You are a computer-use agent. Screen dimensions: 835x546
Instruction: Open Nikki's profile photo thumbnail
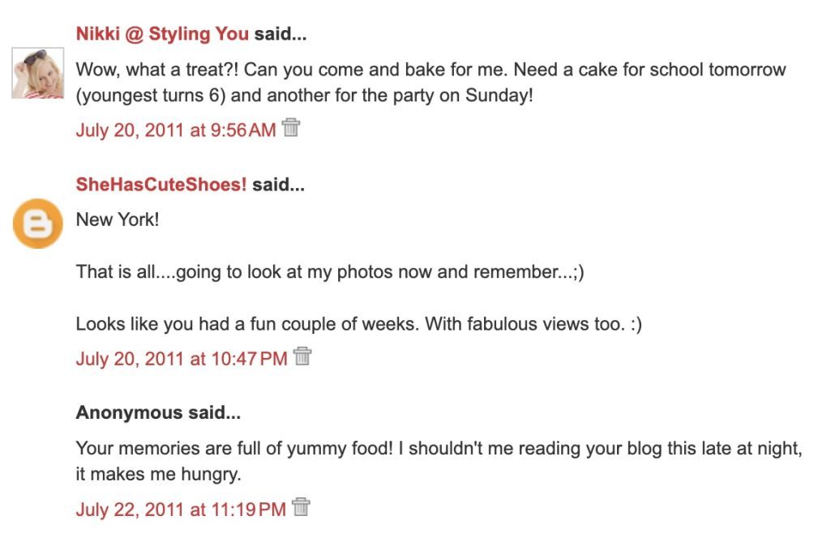pos(37,73)
